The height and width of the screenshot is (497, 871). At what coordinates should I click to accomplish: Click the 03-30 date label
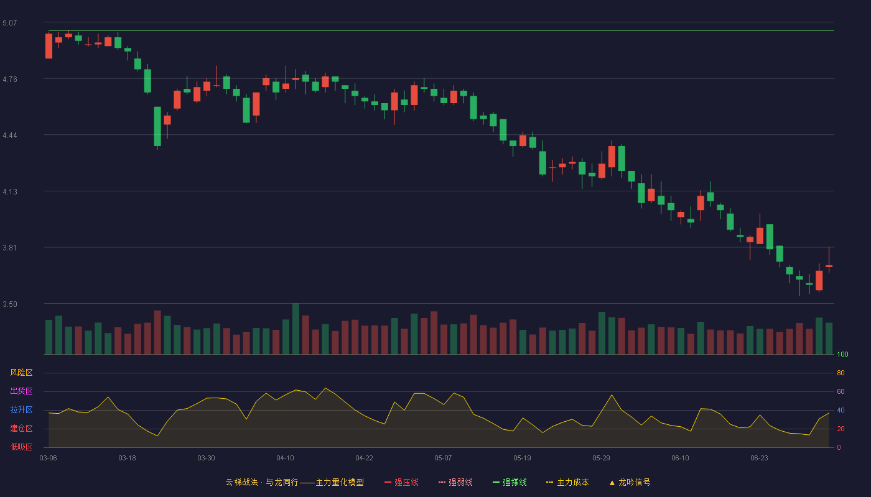click(206, 458)
